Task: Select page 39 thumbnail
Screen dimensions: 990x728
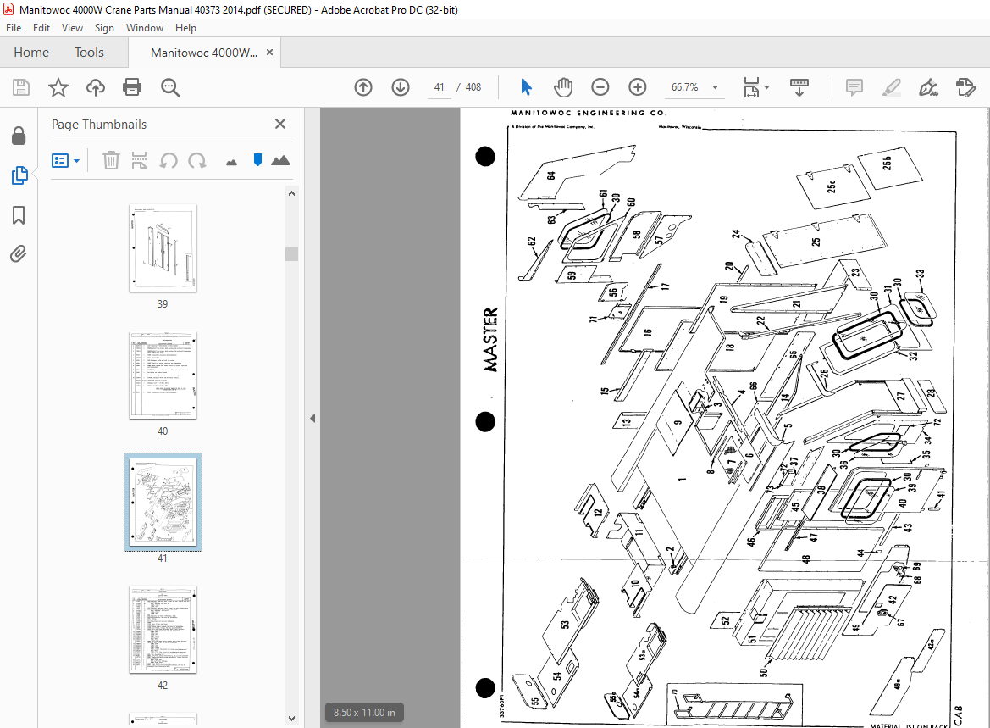Action: [163, 248]
